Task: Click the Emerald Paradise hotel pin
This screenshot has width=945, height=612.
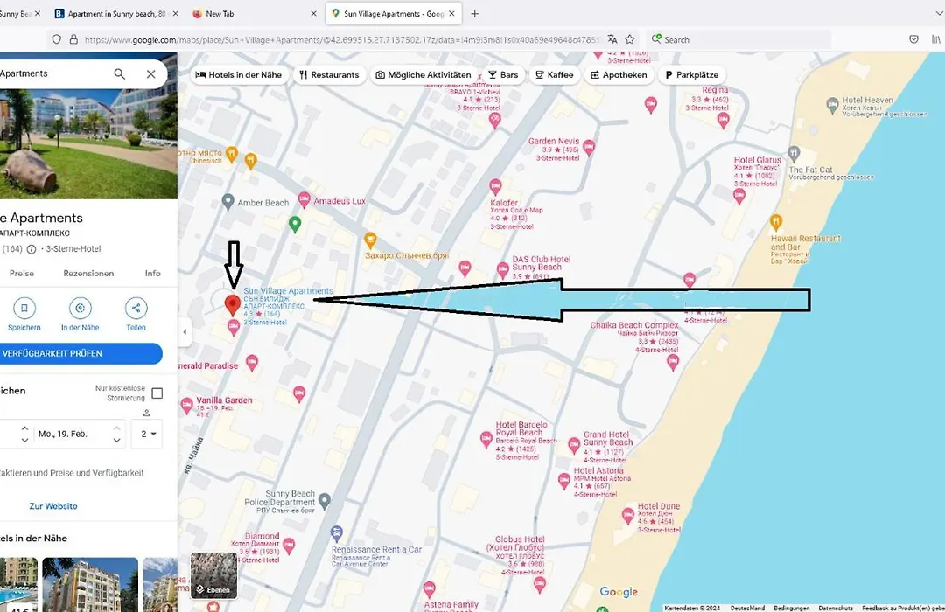Action: coord(252,361)
